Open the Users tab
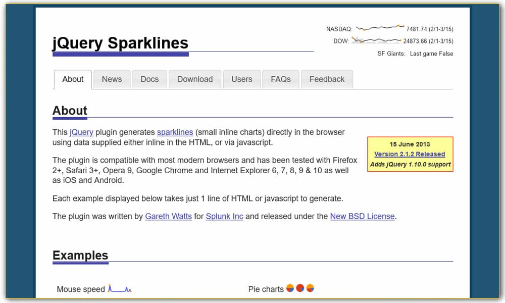The height and width of the screenshot is (303, 505). click(242, 79)
